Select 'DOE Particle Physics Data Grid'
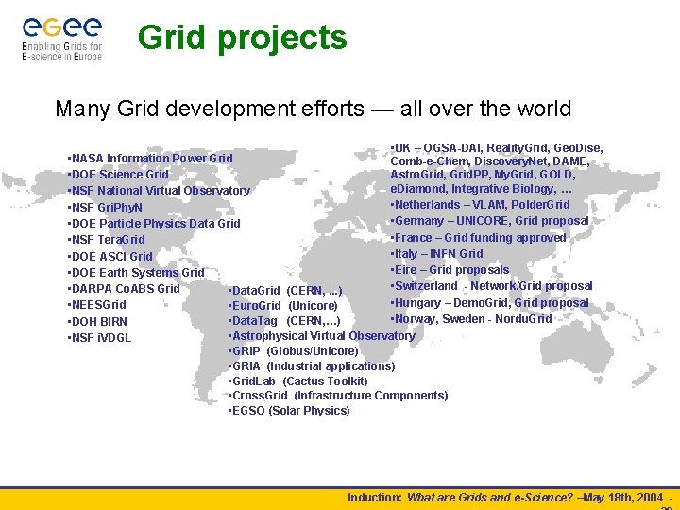Image resolution: width=680 pixels, height=510 pixels. tap(154, 223)
